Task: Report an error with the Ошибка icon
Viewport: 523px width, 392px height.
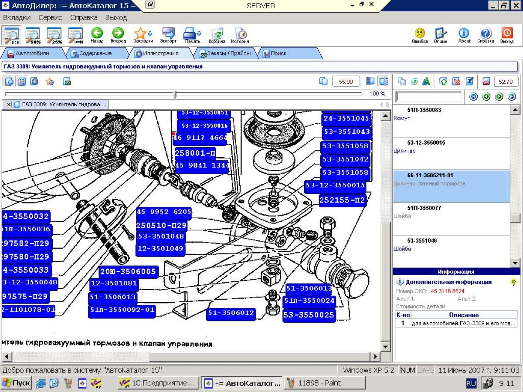Action: click(420, 35)
